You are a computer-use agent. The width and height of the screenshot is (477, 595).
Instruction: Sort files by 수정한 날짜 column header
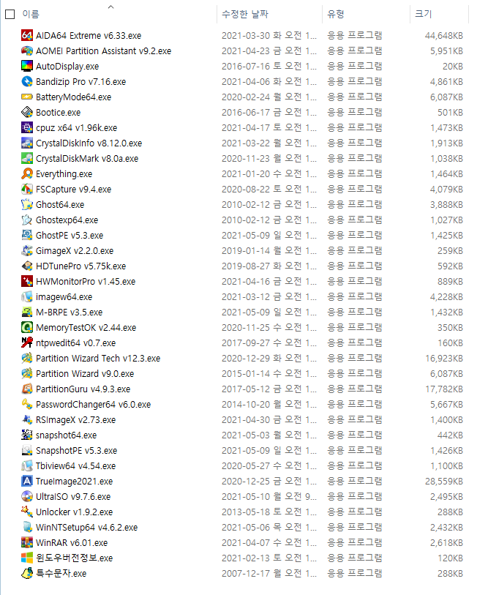(245, 15)
